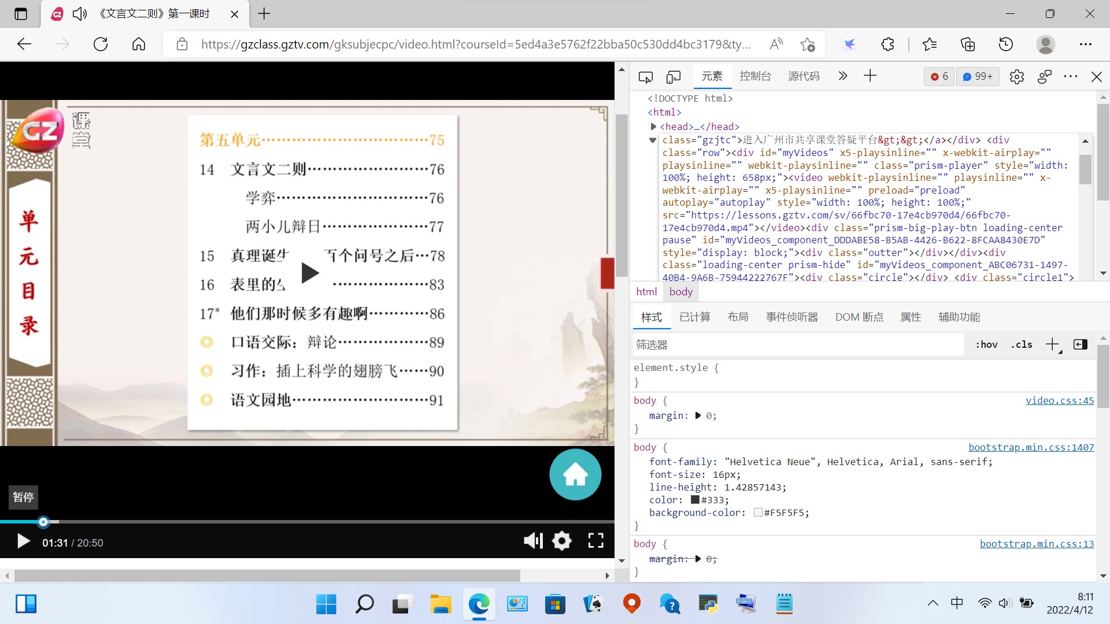Open browsing history
This screenshot has width=1110, height=624.
click(x=1006, y=44)
